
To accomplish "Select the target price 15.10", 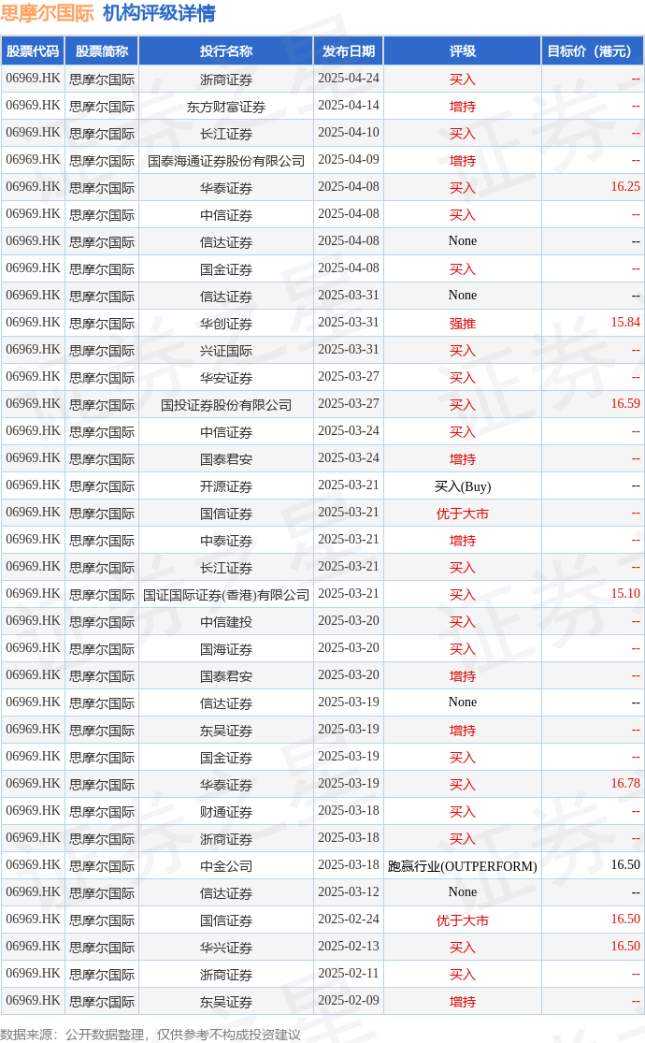I will point(625,593).
